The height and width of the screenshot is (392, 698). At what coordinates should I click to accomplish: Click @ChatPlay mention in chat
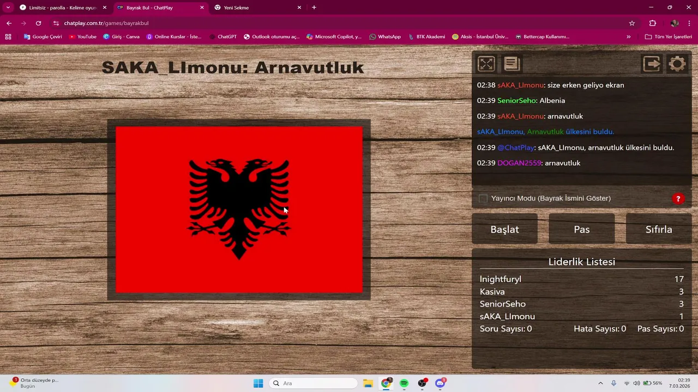pos(516,148)
